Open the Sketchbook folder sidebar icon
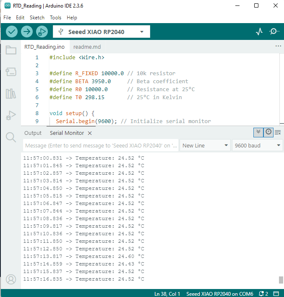 click(11, 50)
